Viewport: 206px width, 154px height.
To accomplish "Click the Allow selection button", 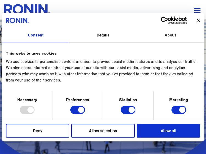I will point(103,131).
